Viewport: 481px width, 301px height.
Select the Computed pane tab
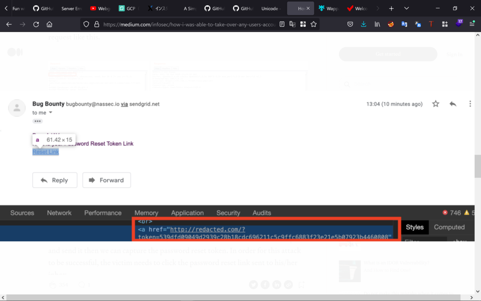[449, 227]
